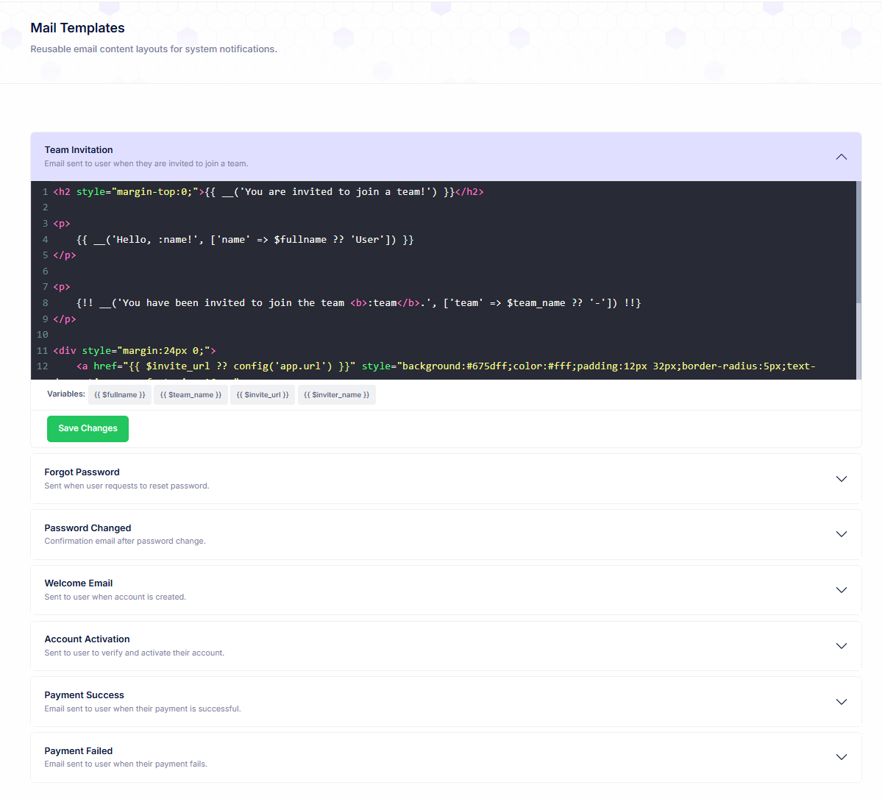Viewport: 882px width, 799px height.
Task: Click the 'Hello, :name!' code line
Action: tap(245, 240)
